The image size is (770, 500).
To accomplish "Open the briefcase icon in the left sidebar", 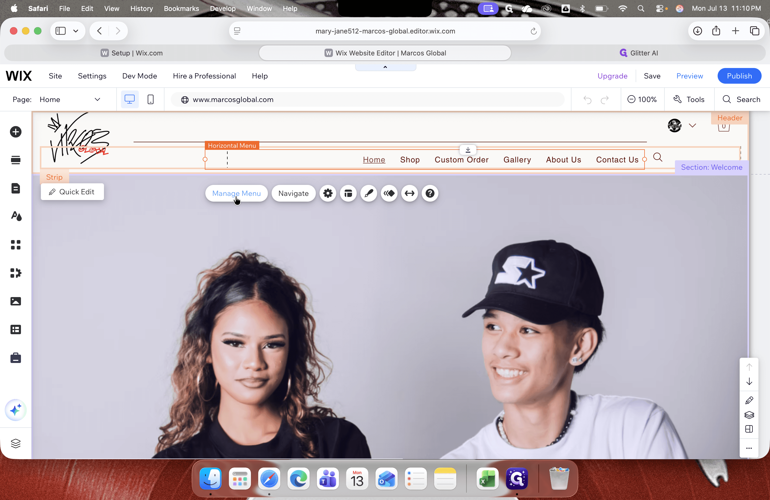I will pos(15,358).
